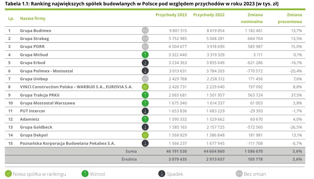Select the name Grupa Trakcja PRKiI

coord(39,95)
